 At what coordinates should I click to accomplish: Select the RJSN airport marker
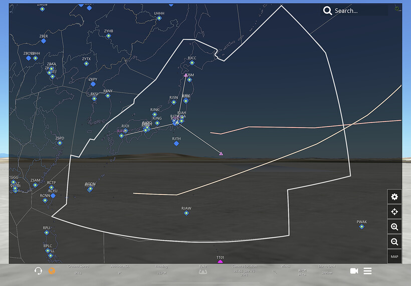click(x=173, y=102)
